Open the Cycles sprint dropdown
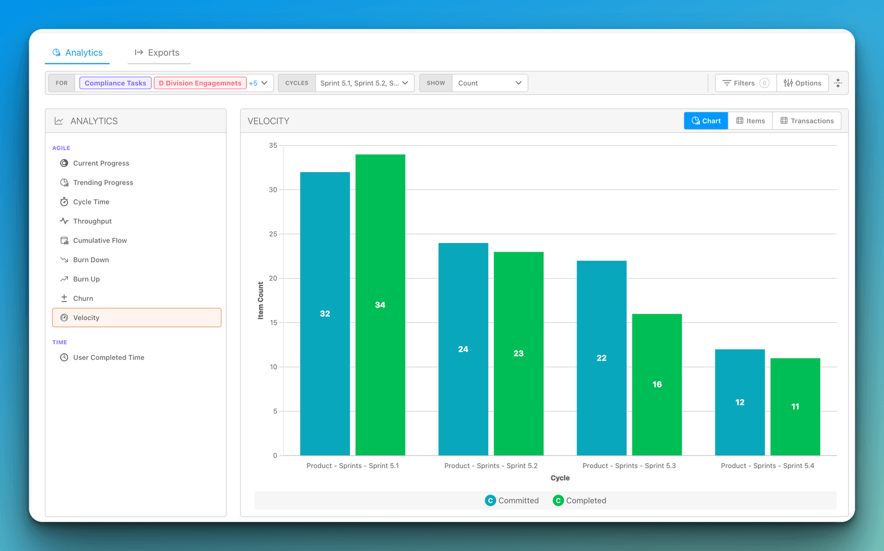This screenshot has width=884, height=551. 364,83
